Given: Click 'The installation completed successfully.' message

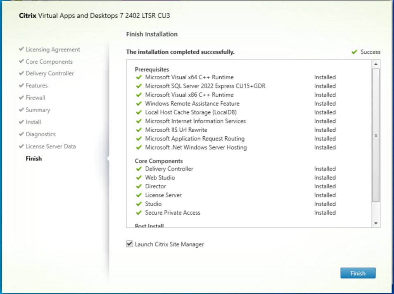Looking at the screenshot, I should click(x=180, y=52).
